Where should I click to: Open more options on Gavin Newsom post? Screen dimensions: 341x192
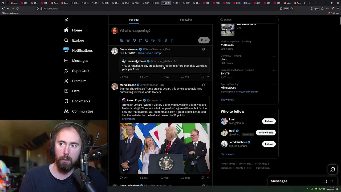(208, 49)
